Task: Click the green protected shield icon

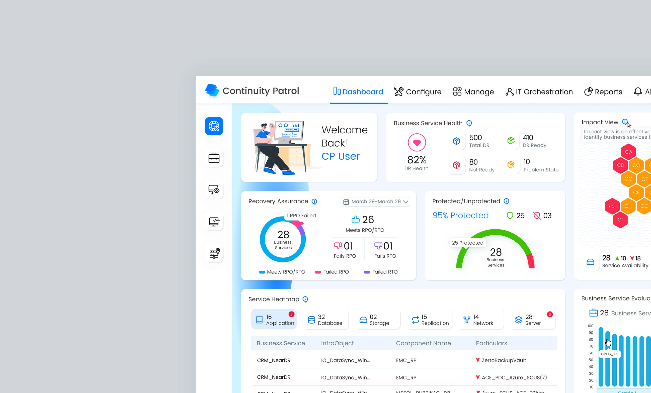Action: [x=510, y=216]
